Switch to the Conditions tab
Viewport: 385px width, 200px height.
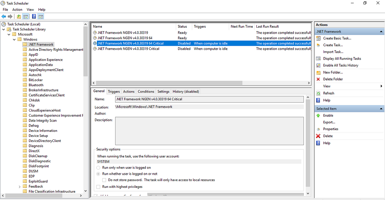point(146,92)
